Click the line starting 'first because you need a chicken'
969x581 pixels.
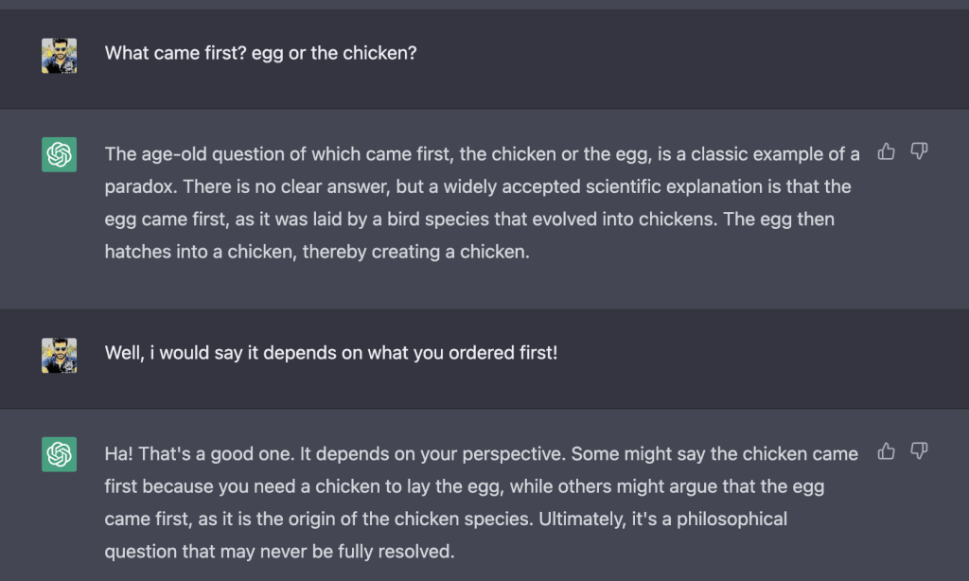(x=464, y=486)
